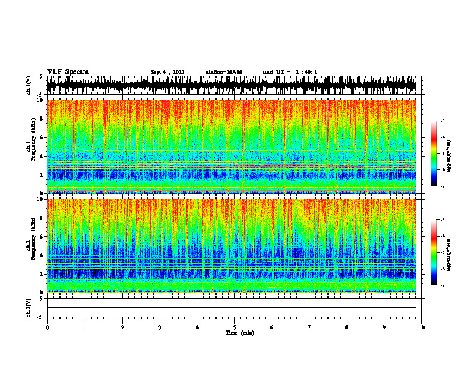This screenshot has width=475, height=367.
Task: Click time axis tick label "7"
Action: [x=309, y=327]
